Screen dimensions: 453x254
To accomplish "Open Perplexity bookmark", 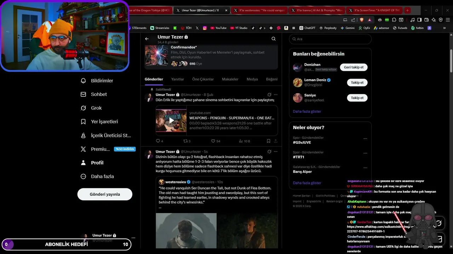I will pos(328,28).
